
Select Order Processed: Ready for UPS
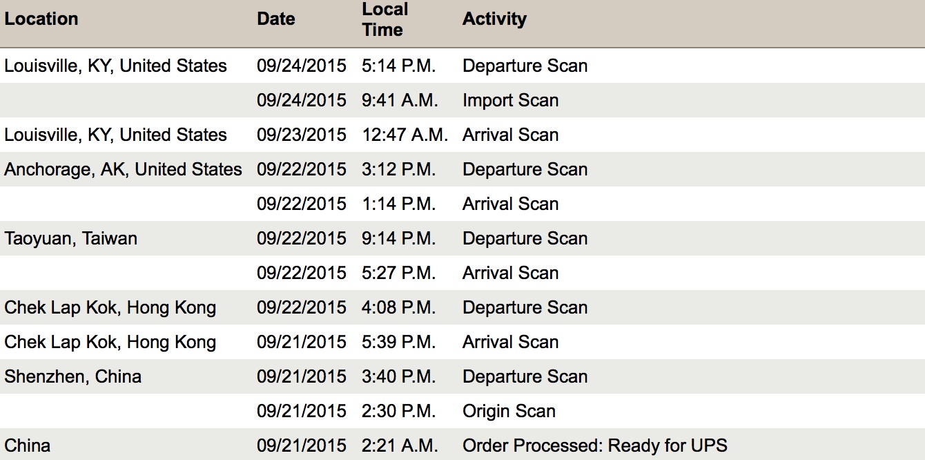point(594,445)
